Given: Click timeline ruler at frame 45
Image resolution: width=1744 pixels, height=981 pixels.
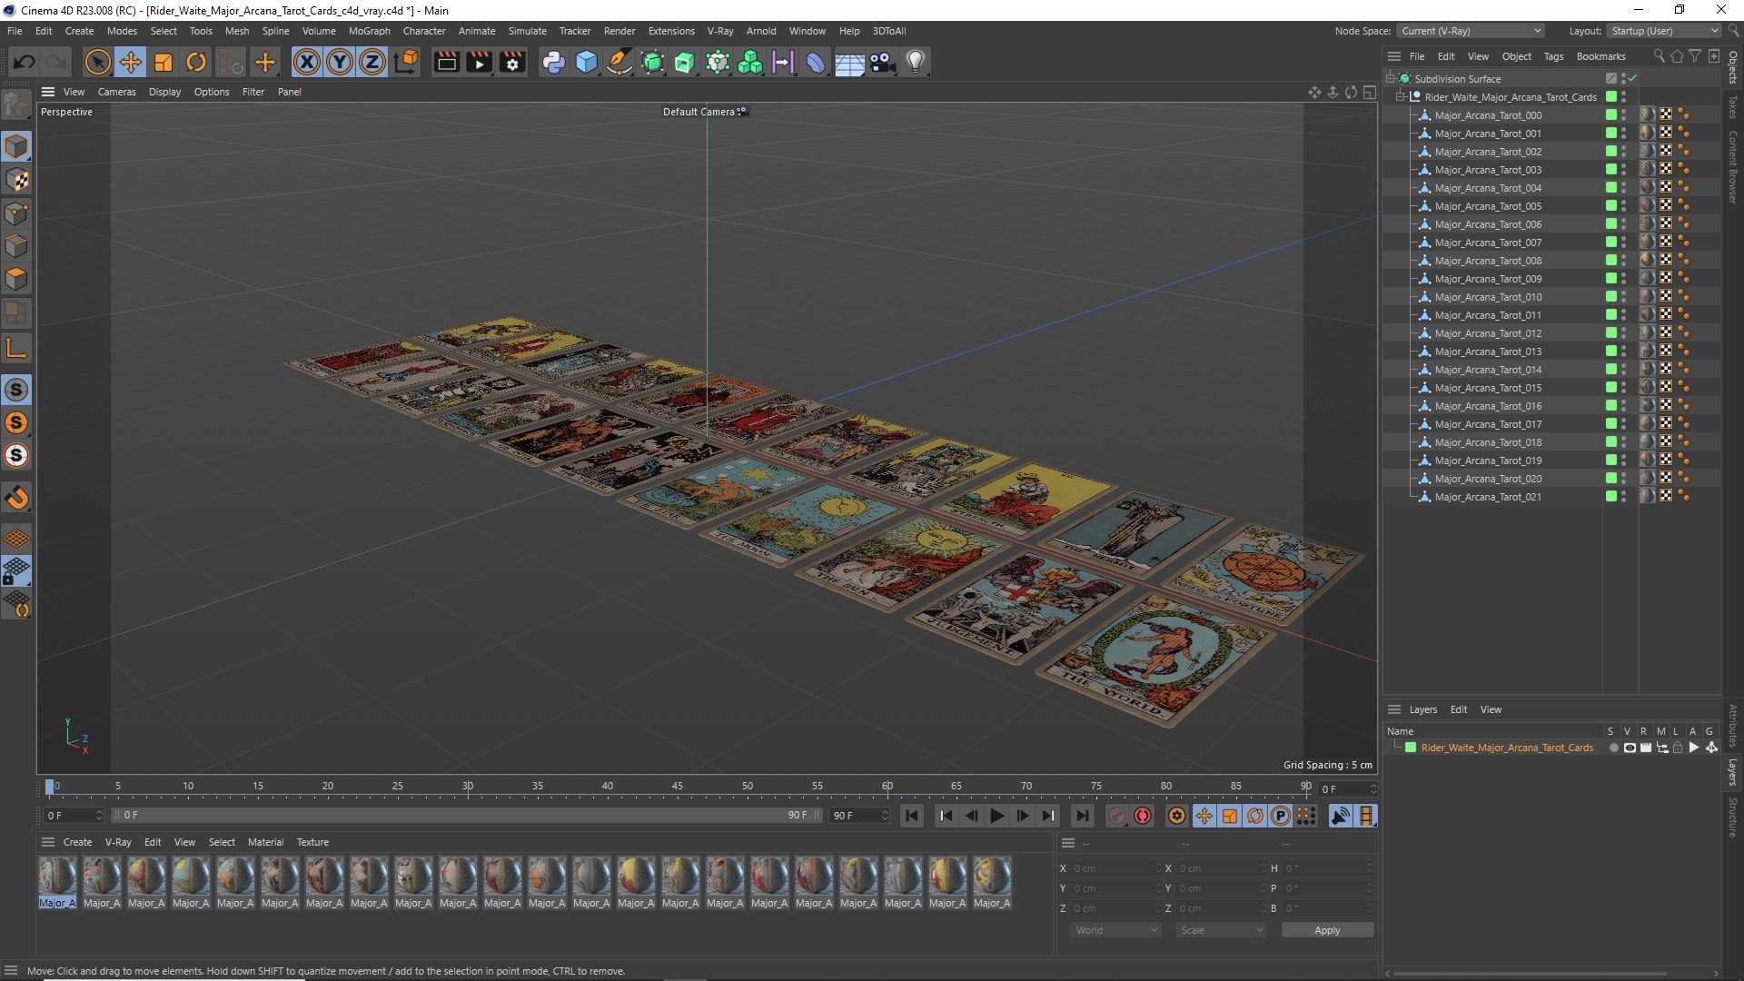Looking at the screenshot, I should (x=678, y=787).
